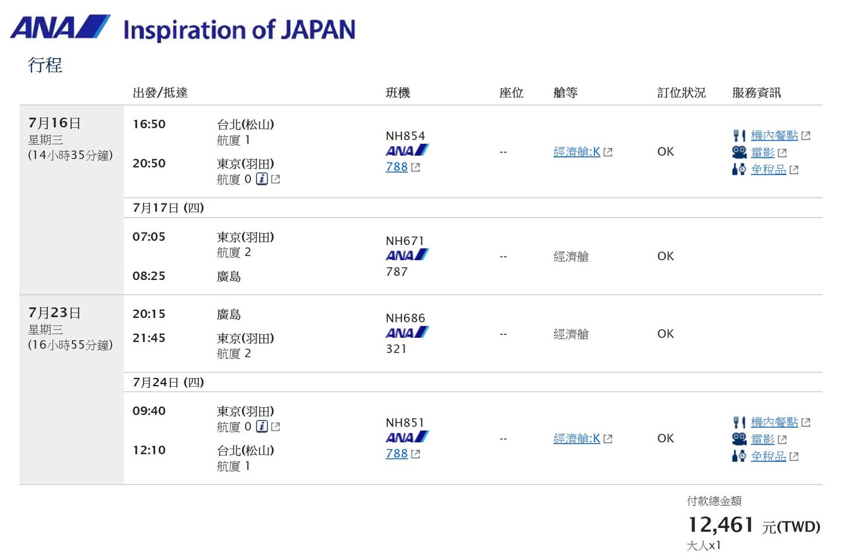Click the in-flight meal fork icon for NH854
Image resolution: width=842 pixels, height=560 pixels.
739,136
